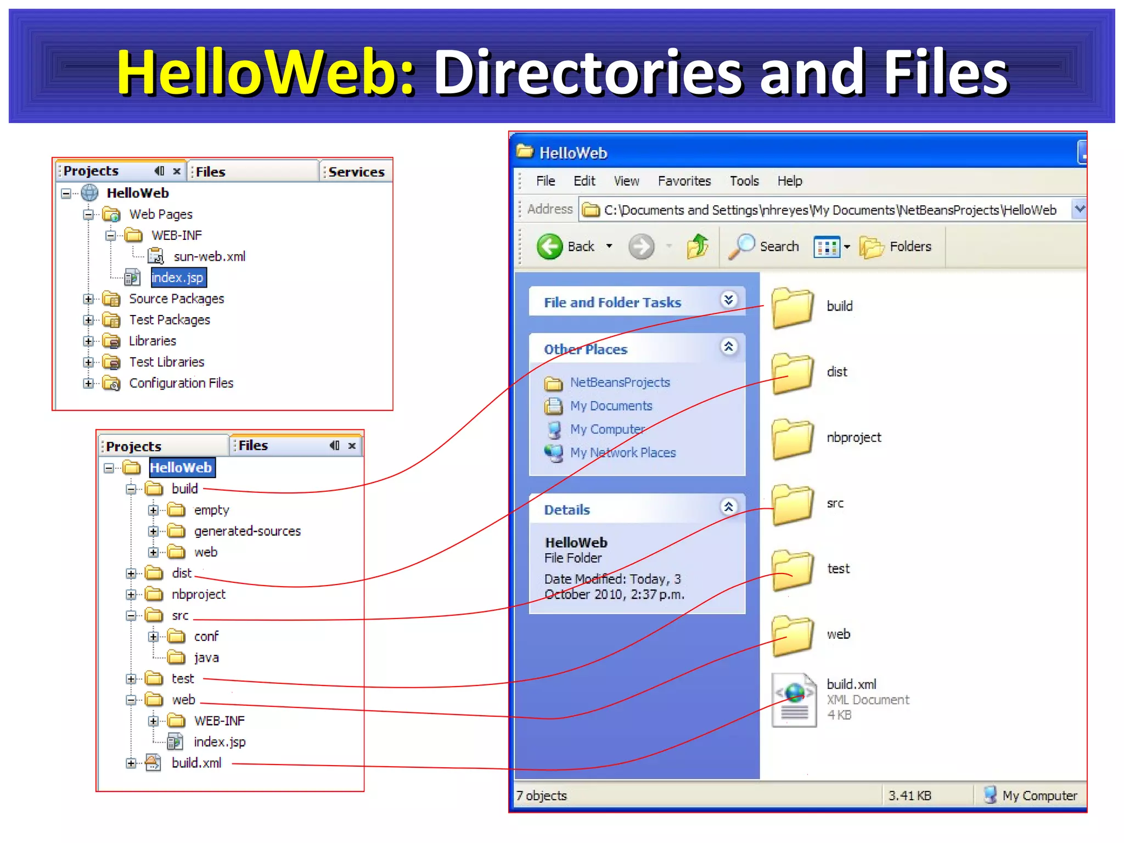Click the Views grid icon
Screen dimensions: 1124x843
[827, 247]
